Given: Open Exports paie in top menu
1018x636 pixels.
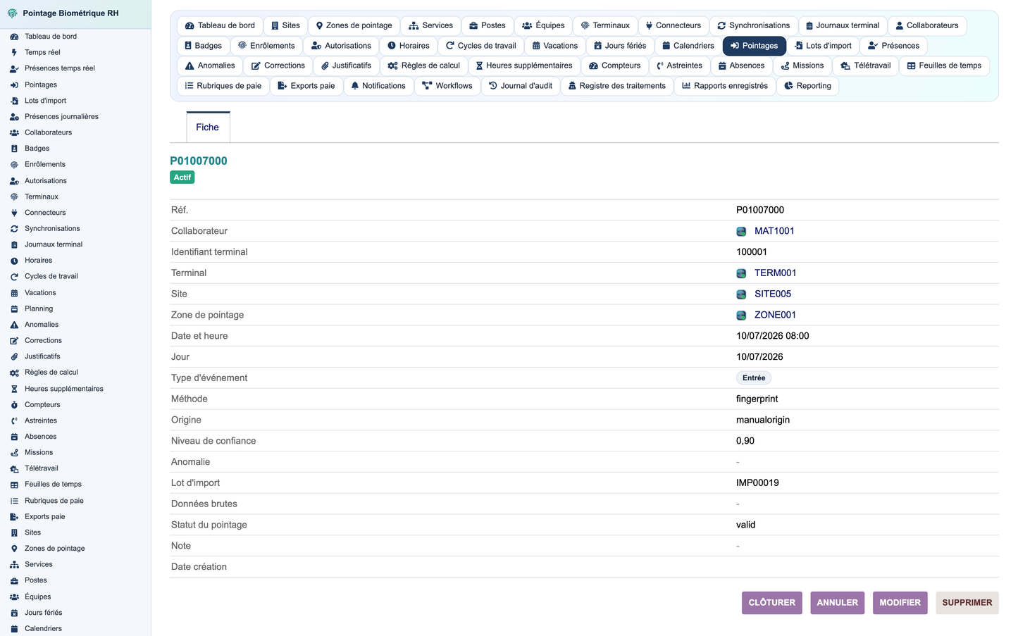Looking at the screenshot, I should click(306, 86).
